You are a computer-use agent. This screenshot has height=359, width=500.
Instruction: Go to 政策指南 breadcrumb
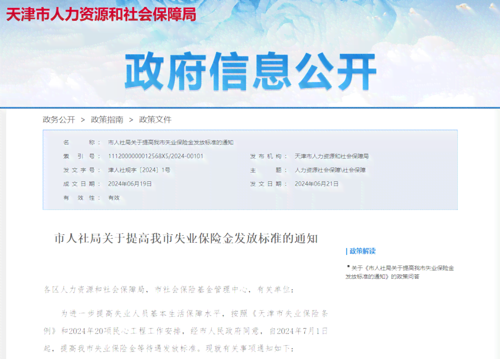point(107,120)
